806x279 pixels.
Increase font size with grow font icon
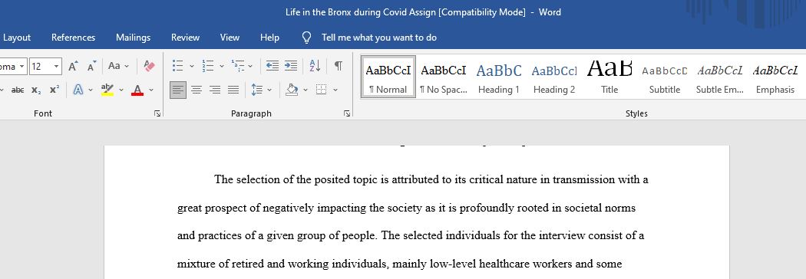pos(73,66)
